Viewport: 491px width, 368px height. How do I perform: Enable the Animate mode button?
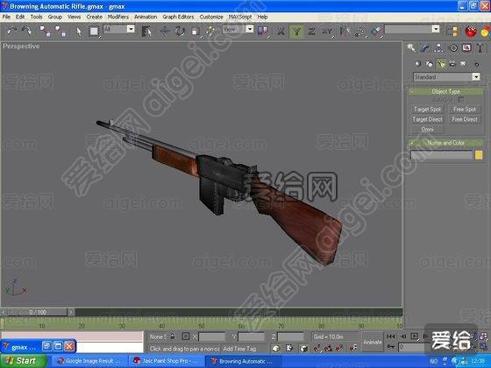point(373,342)
